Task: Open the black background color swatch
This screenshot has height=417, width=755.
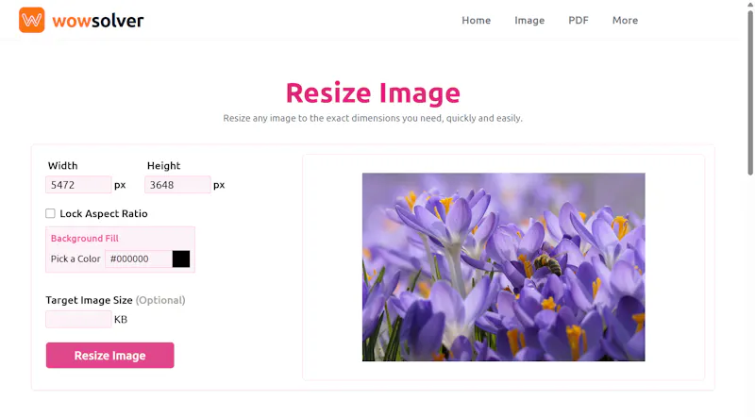Action: tap(181, 259)
